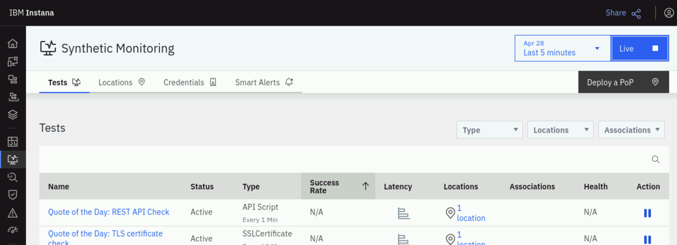Click Every 1 Min frequency text
The height and width of the screenshot is (245, 677).
tap(260, 220)
